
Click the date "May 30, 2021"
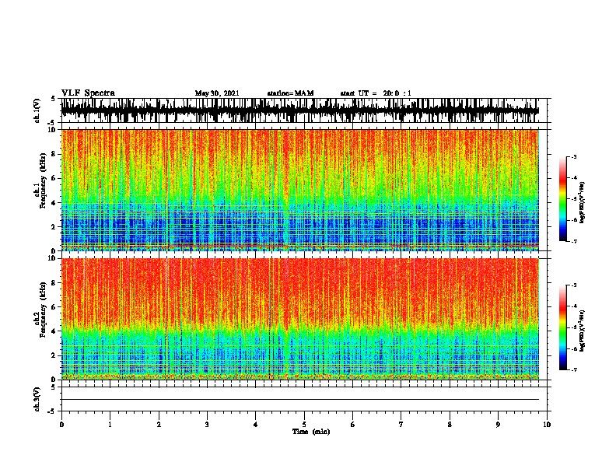click(217, 93)
